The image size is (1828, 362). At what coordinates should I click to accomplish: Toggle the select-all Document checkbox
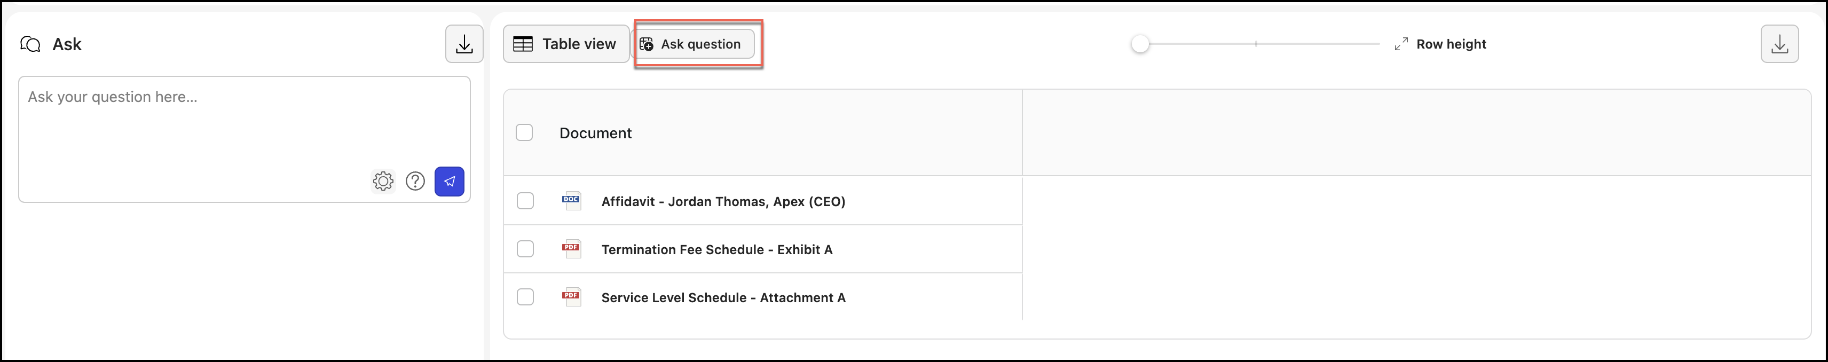[x=524, y=133]
